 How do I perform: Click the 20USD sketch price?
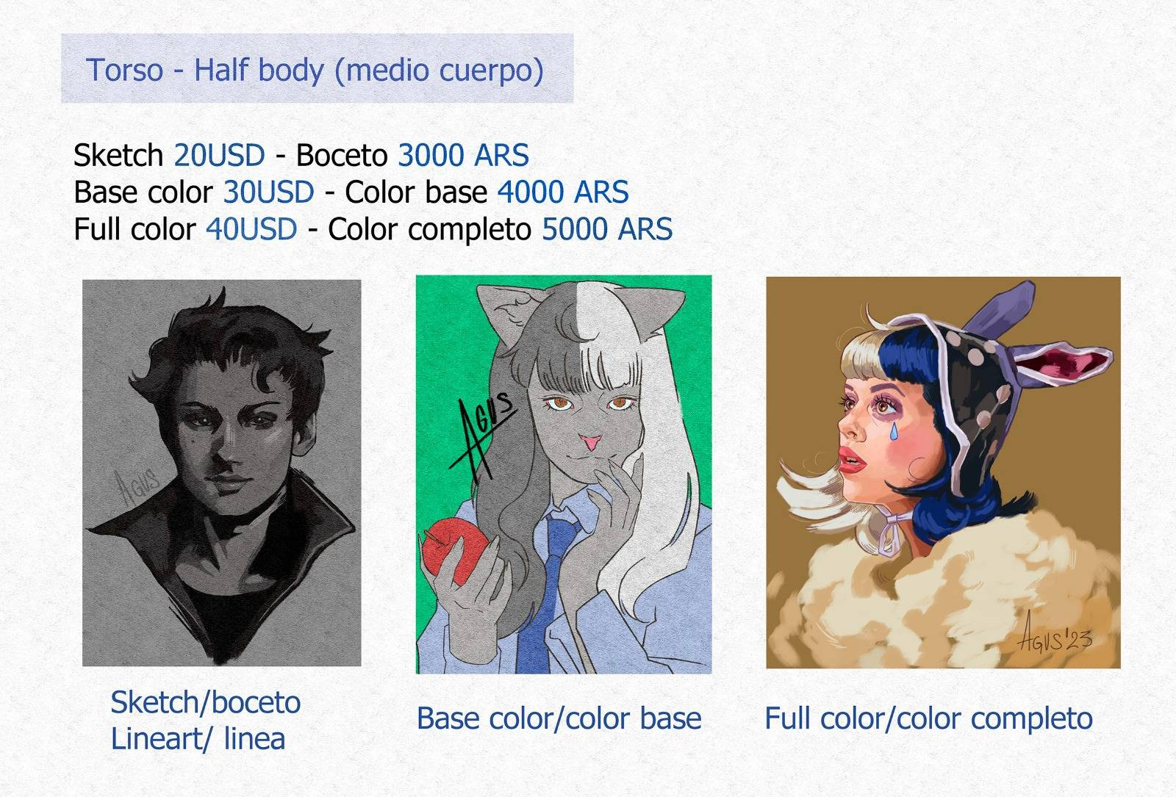pos(219,156)
